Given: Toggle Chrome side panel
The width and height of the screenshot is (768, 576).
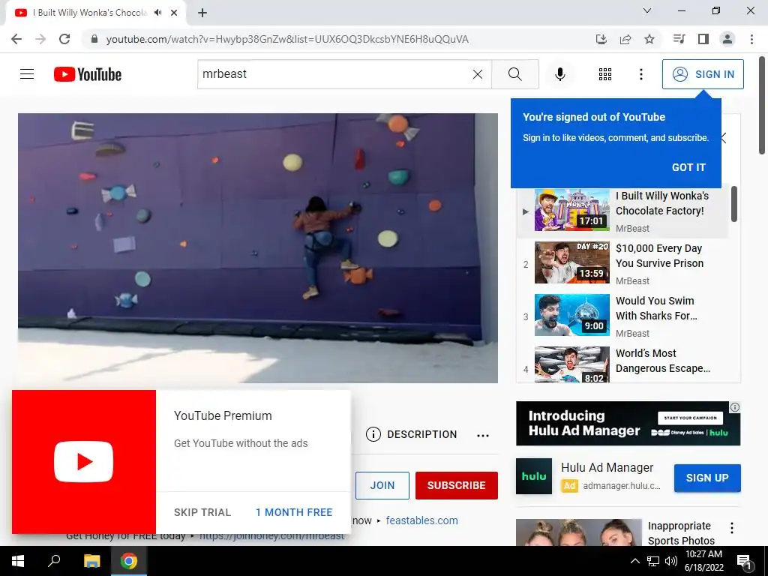Looking at the screenshot, I should pos(703,39).
